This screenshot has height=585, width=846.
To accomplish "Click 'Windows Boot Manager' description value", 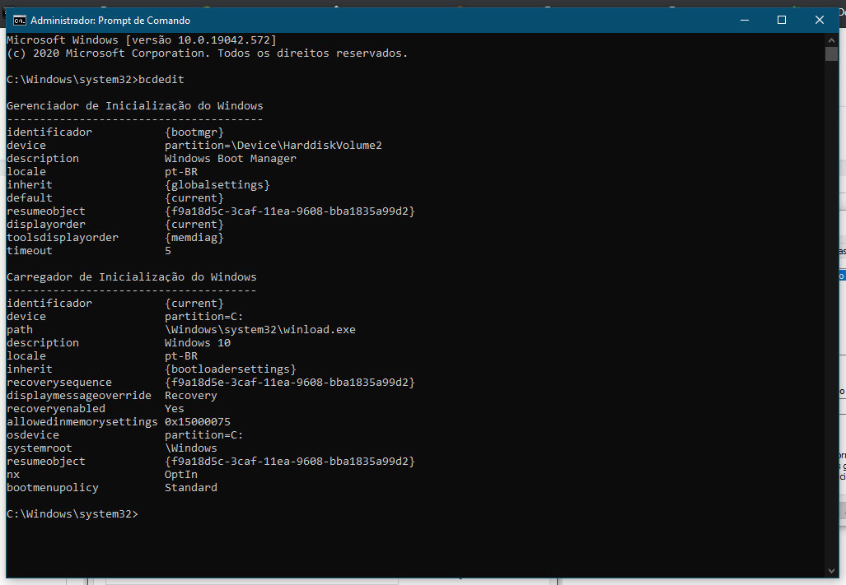I will click(x=231, y=159).
